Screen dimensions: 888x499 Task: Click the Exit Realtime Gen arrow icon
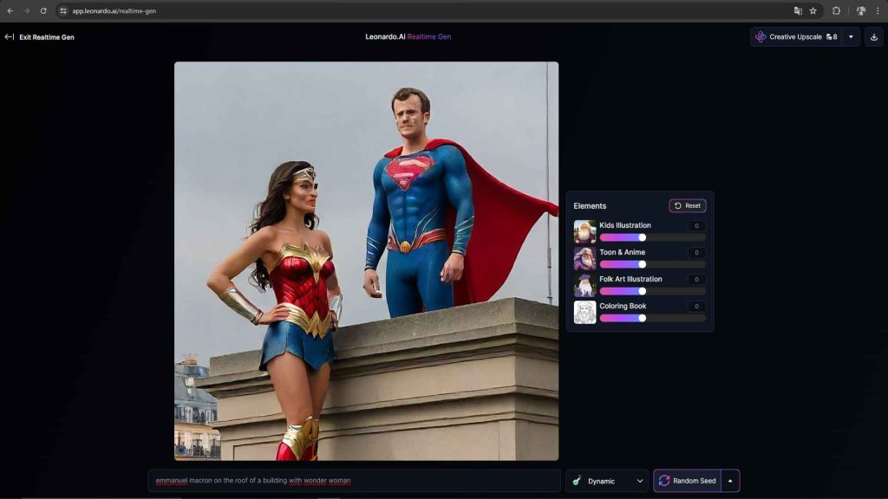[9, 36]
